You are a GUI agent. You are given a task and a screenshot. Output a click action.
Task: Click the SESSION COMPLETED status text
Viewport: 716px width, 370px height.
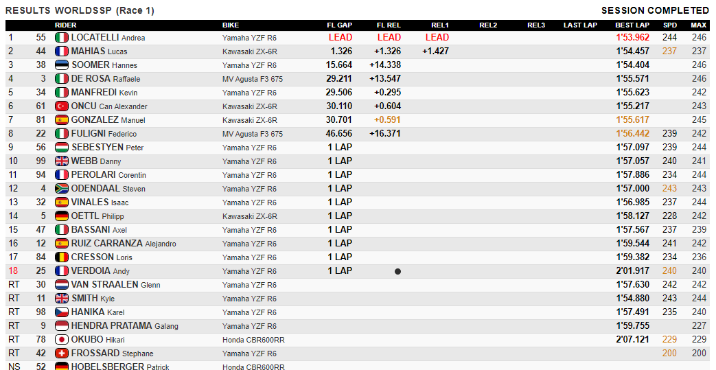[x=655, y=10]
